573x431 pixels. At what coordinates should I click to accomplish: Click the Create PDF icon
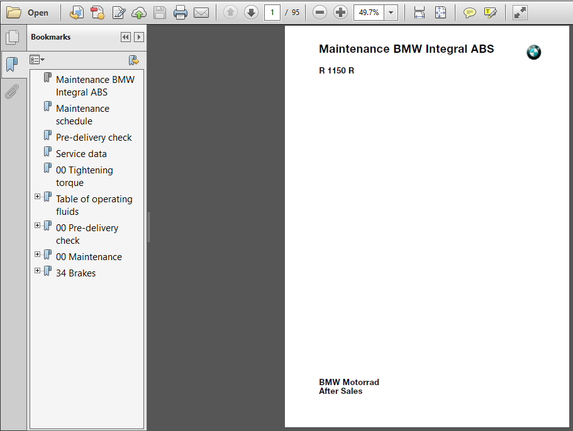tap(97, 13)
